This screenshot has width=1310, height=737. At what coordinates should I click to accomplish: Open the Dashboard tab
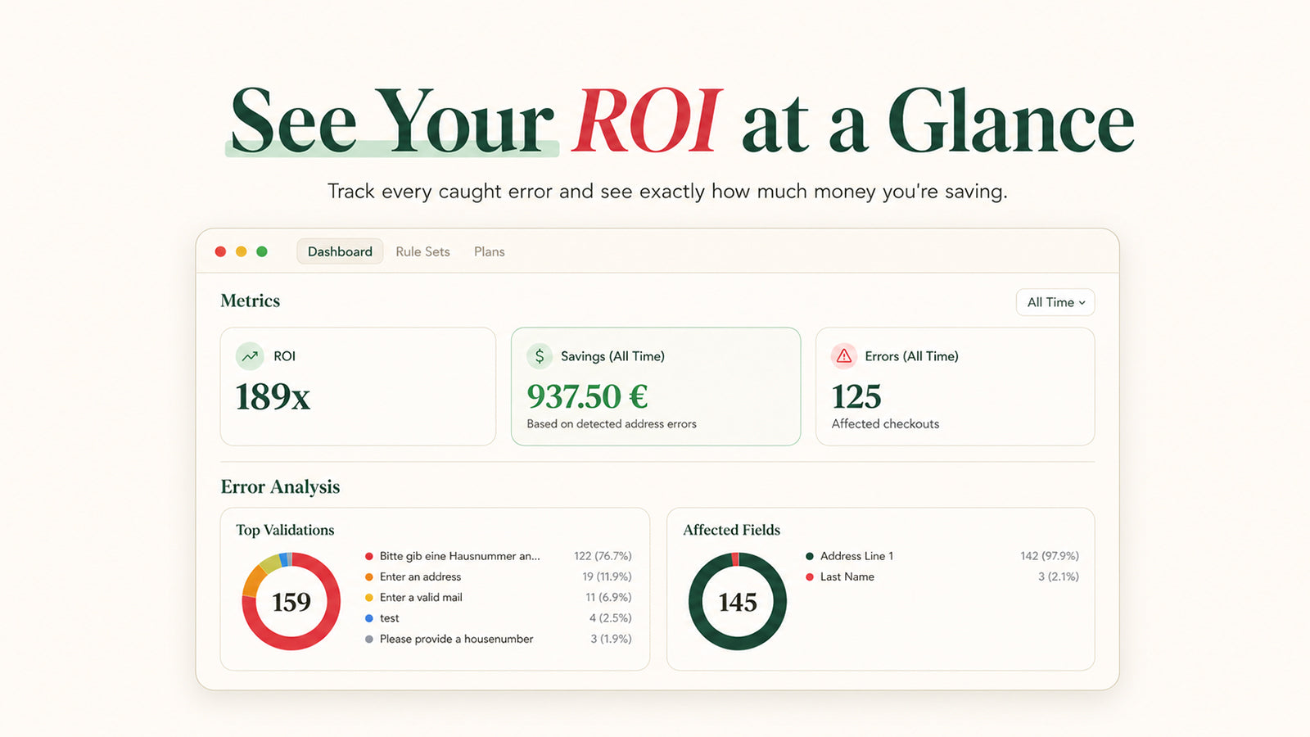340,251
